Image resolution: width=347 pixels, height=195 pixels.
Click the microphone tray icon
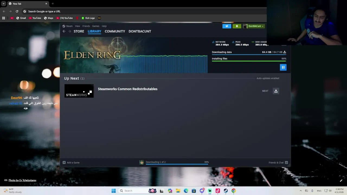[x=312, y=191]
